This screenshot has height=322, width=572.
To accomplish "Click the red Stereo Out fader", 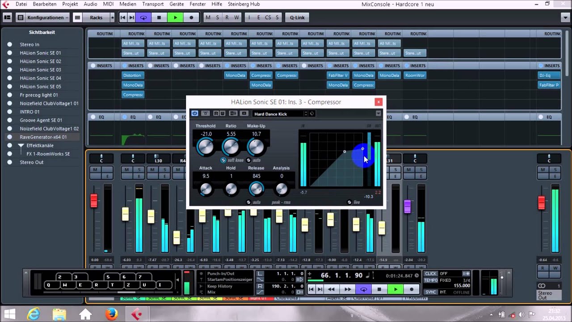I will [542, 203].
